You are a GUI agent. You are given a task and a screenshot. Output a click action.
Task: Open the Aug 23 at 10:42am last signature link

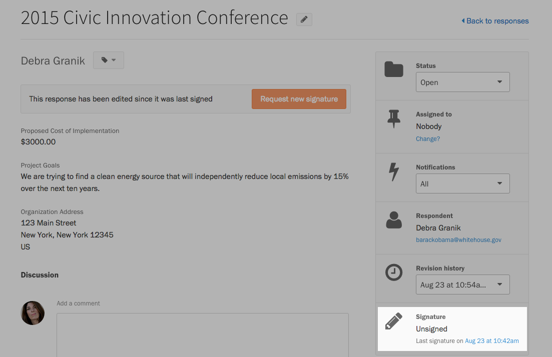[x=492, y=341]
